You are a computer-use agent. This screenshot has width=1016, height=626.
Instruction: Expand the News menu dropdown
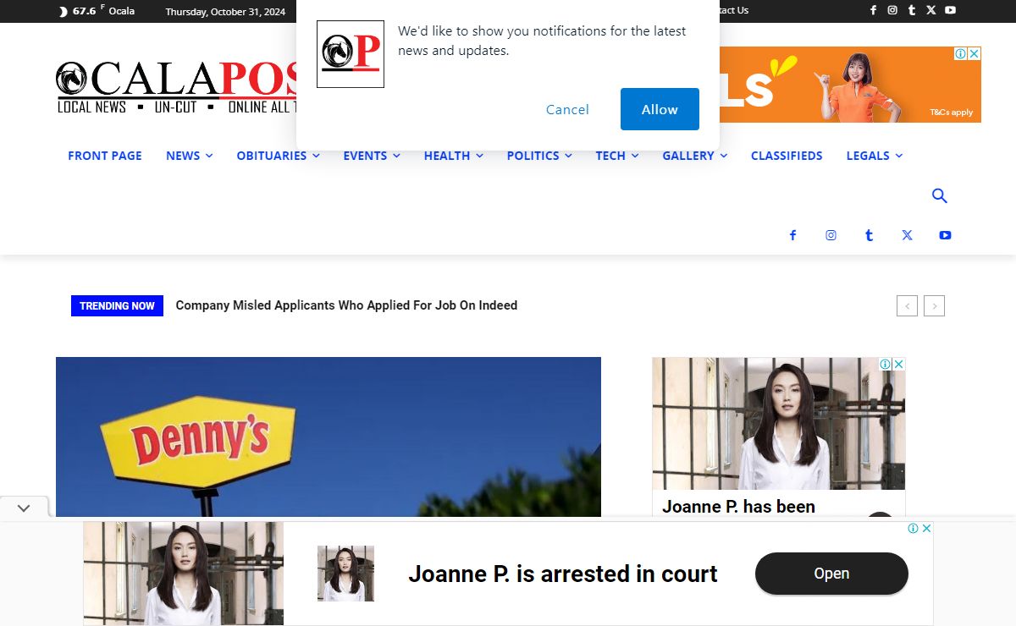189,156
